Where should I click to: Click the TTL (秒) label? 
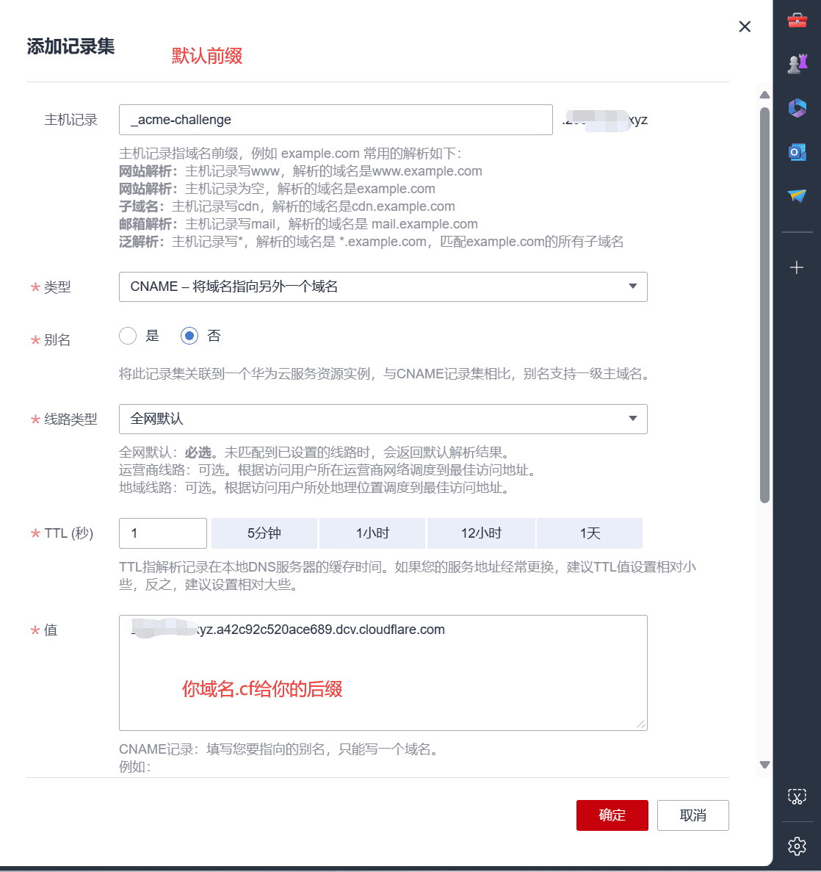(69, 533)
